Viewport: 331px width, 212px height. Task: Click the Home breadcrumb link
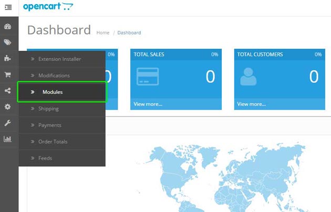coord(103,33)
